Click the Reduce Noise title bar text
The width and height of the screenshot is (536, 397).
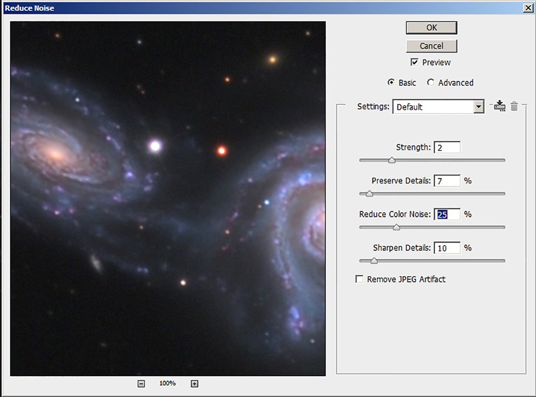(29, 8)
